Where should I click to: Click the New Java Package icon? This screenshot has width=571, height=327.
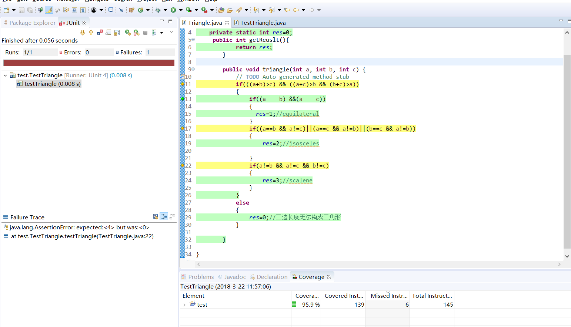click(x=131, y=10)
